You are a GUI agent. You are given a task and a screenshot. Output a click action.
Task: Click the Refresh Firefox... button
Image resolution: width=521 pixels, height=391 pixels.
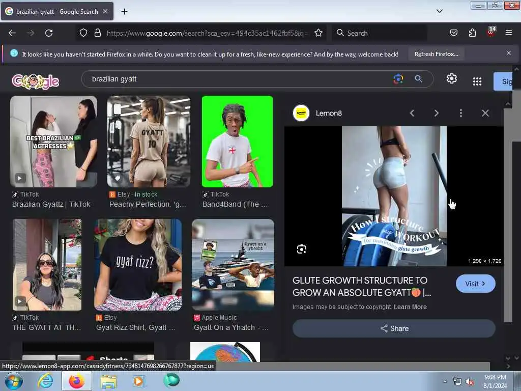click(x=436, y=54)
